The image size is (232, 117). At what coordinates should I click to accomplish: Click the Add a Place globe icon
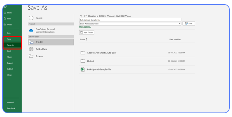[31, 49]
